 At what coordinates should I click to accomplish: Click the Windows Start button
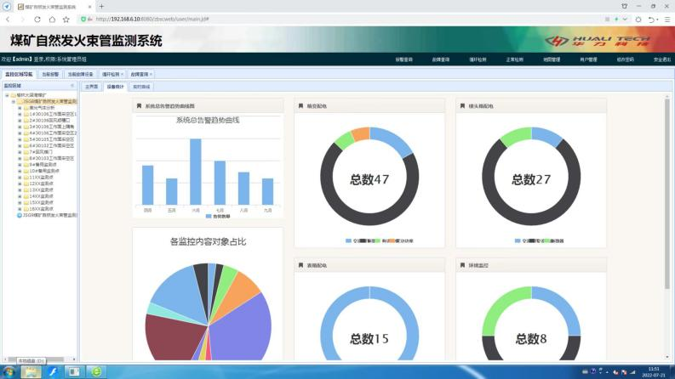9,371
